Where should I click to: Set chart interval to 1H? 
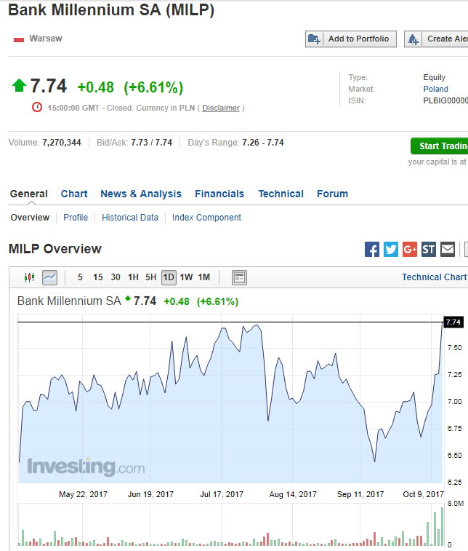[x=133, y=277]
